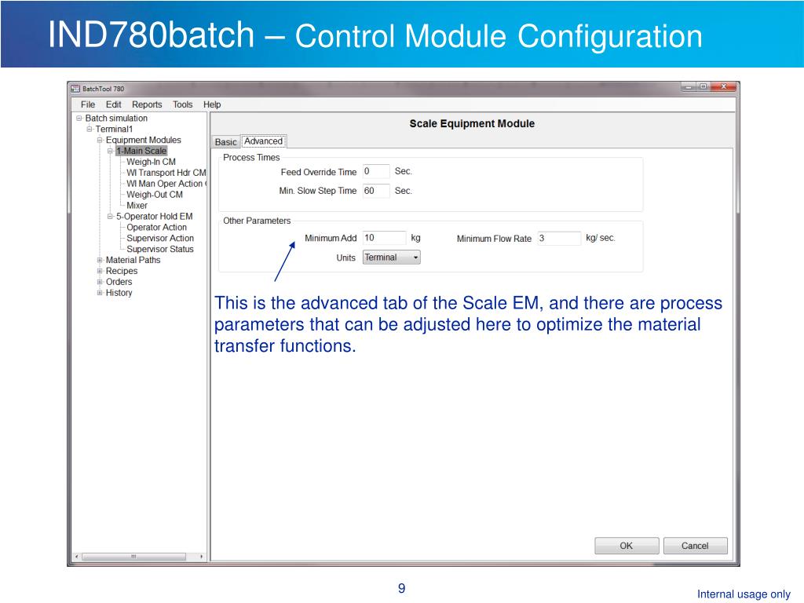Click the tree scrollbar right arrow
This screenshot has height=603, width=804.
coord(202,557)
